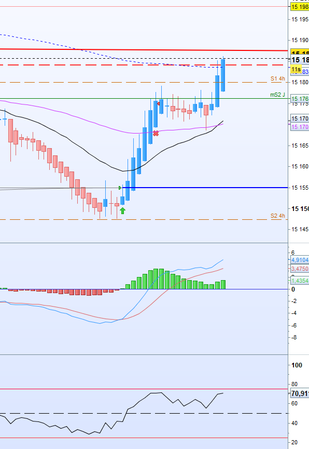The width and height of the screenshot is (309, 449).
Task: Select the small red triangle order marker
Action: click(x=159, y=103)
